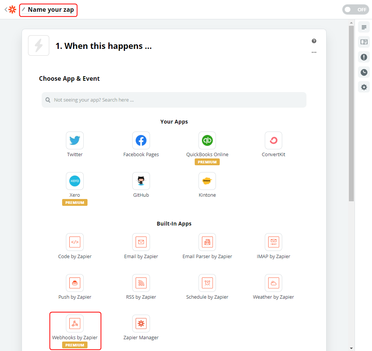This screenshot has width=372, height=351.
Task: Click the GitHub label
Action: [x=141, y=195]
